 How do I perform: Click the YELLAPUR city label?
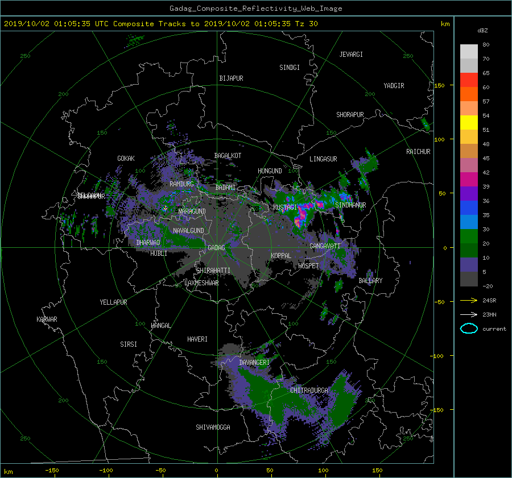(113, 302)
